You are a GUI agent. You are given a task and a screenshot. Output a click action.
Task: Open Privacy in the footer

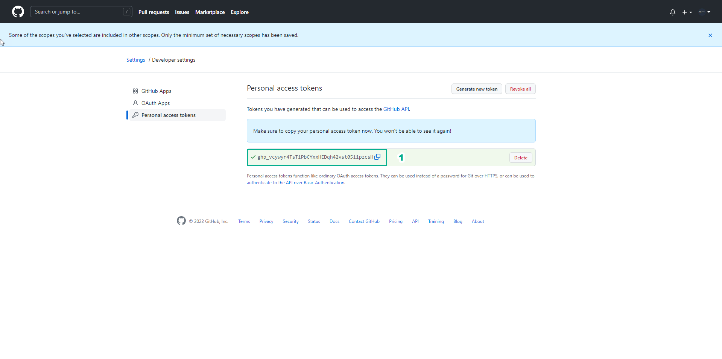tap(266, 221)
